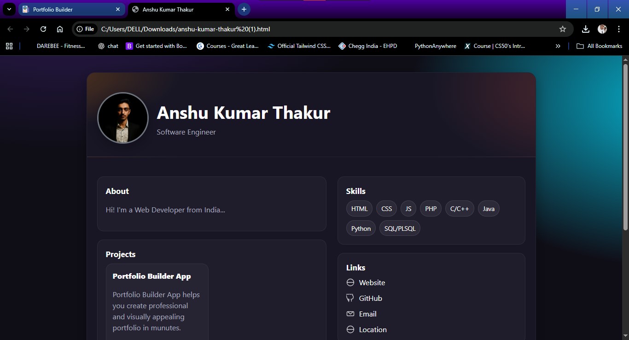Show more bookmarks with the chevron
Viewport: 629px width, 340px height.
coord(558,46)
